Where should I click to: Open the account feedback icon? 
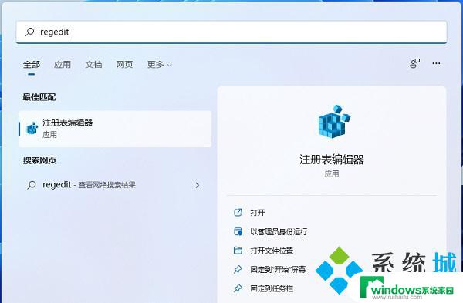415,63
